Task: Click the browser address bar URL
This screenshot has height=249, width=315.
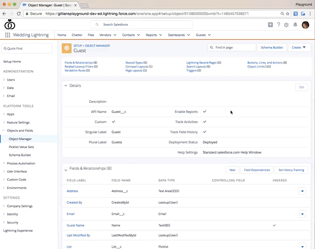Action: [x=147, y=14]
